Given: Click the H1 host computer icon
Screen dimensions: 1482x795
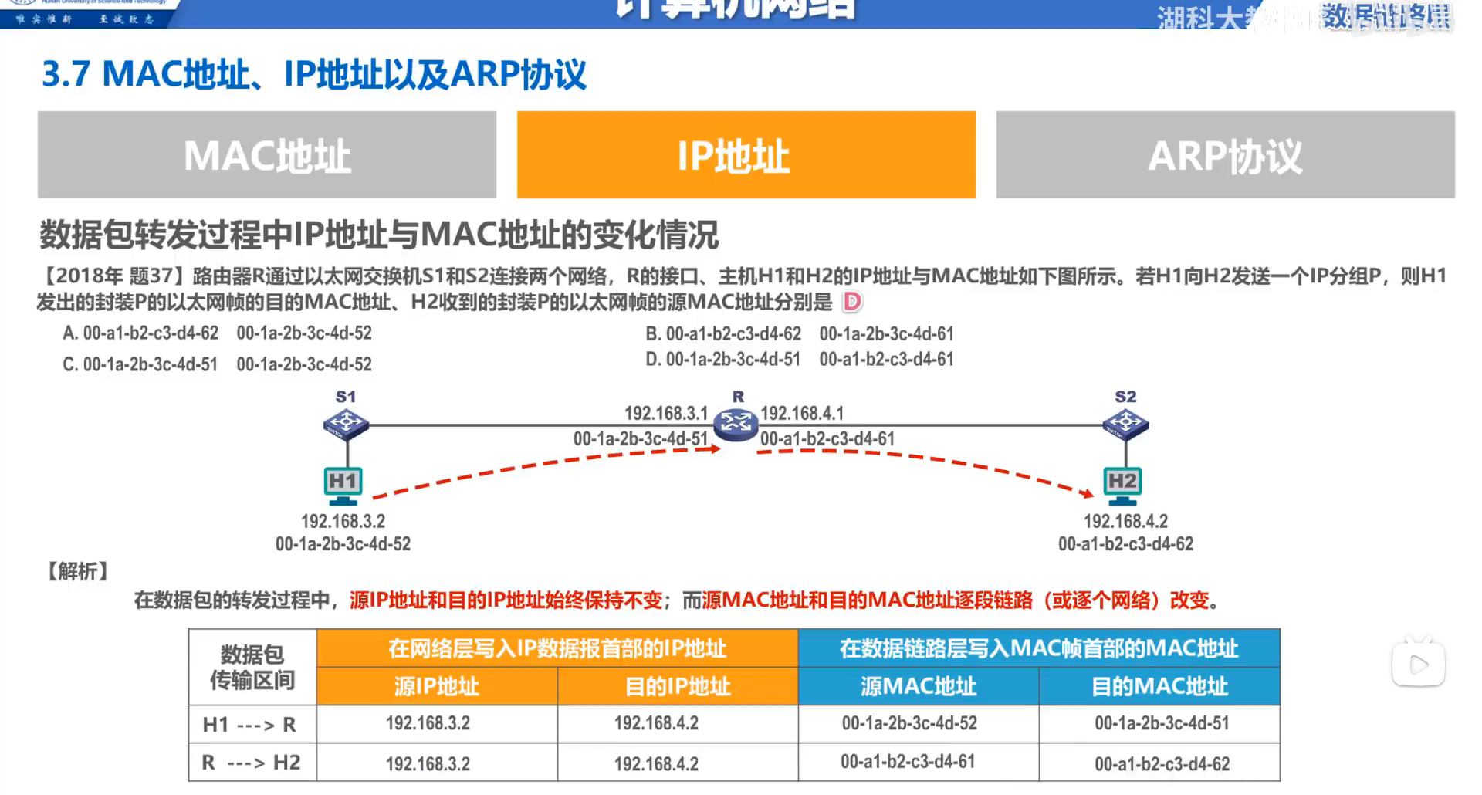Looking at the screenshot, I should click(343, 486).
